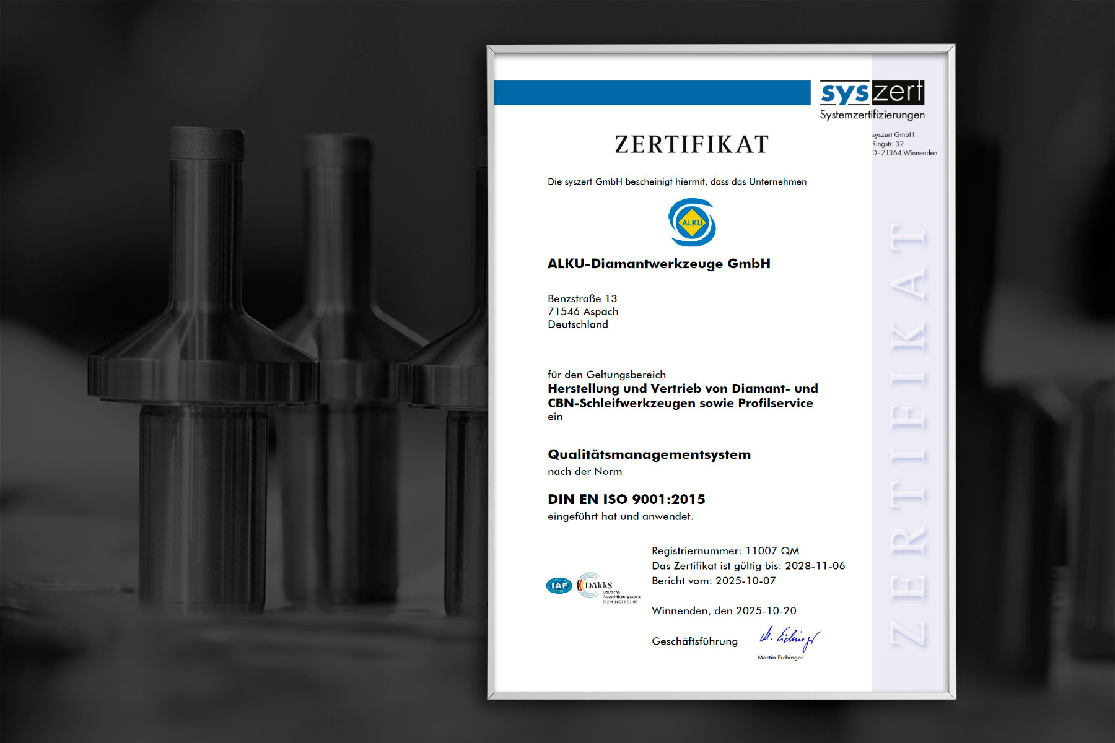Click the Benzstraße 13 address line

click(x=582, y=298)
